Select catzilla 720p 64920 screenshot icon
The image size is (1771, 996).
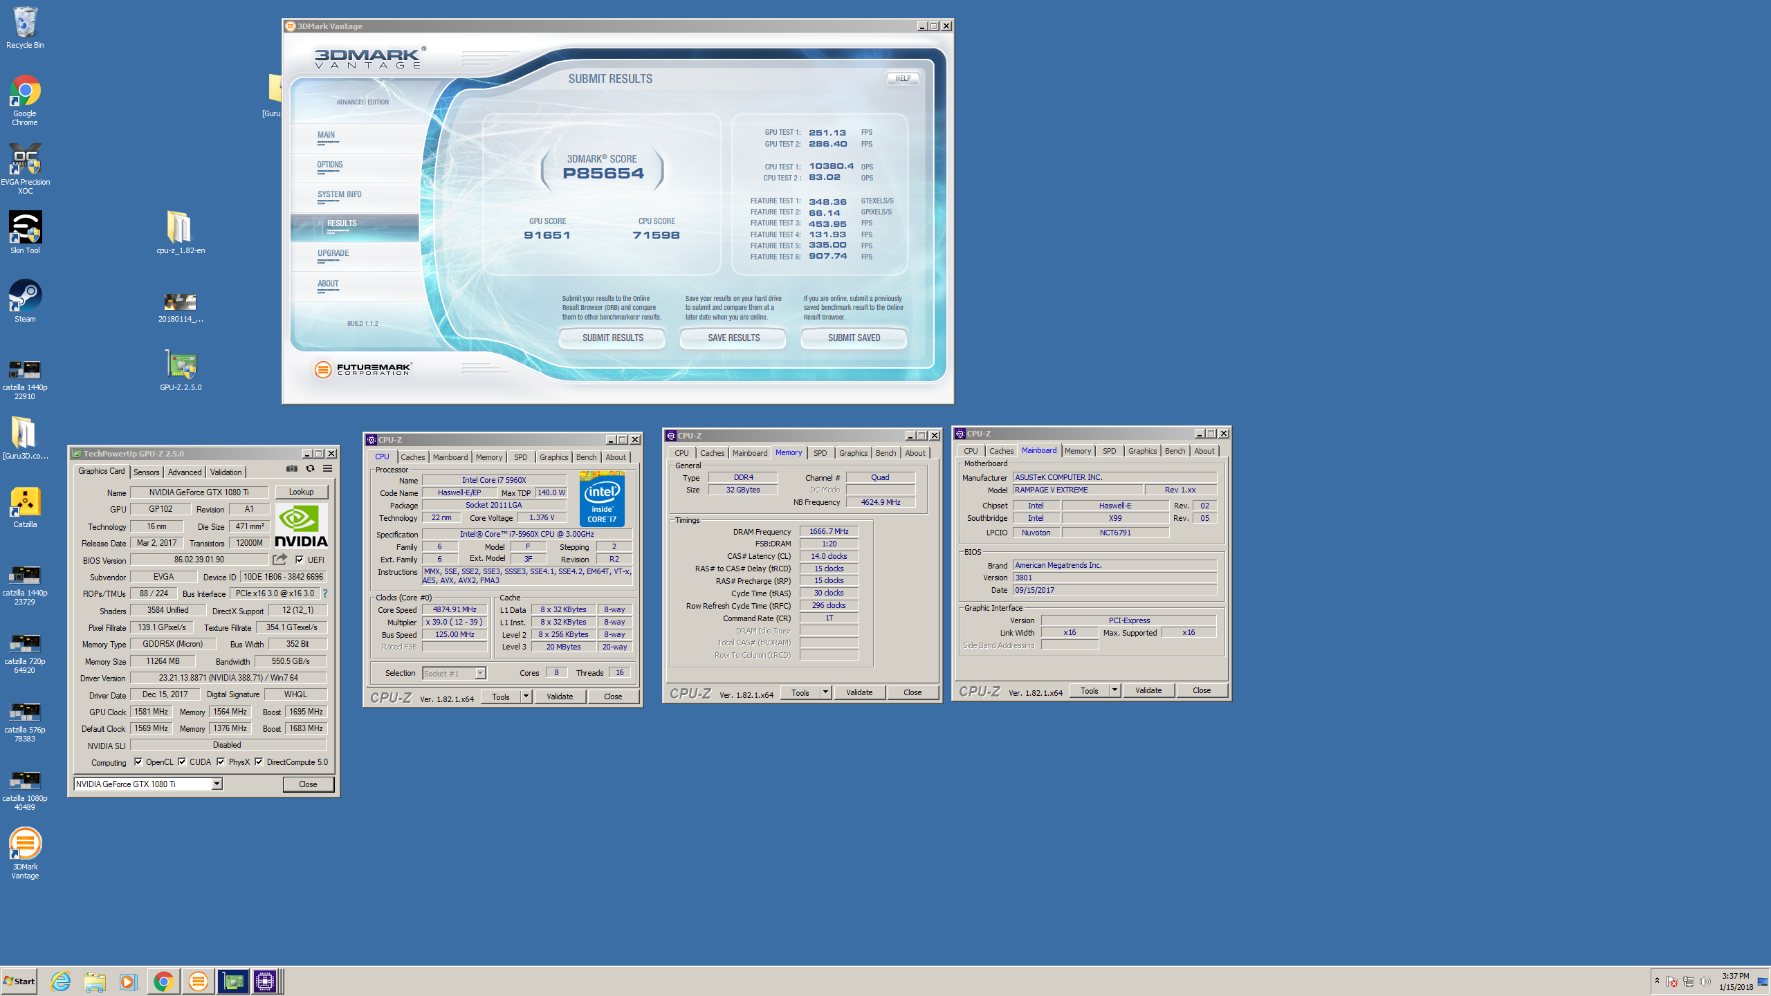[x=25, y=652]
